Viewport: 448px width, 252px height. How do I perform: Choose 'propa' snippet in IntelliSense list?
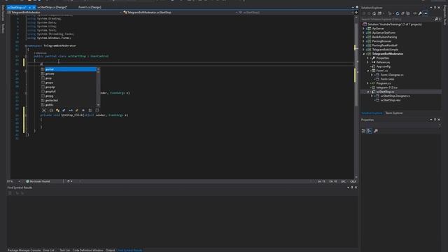[69, 83]
